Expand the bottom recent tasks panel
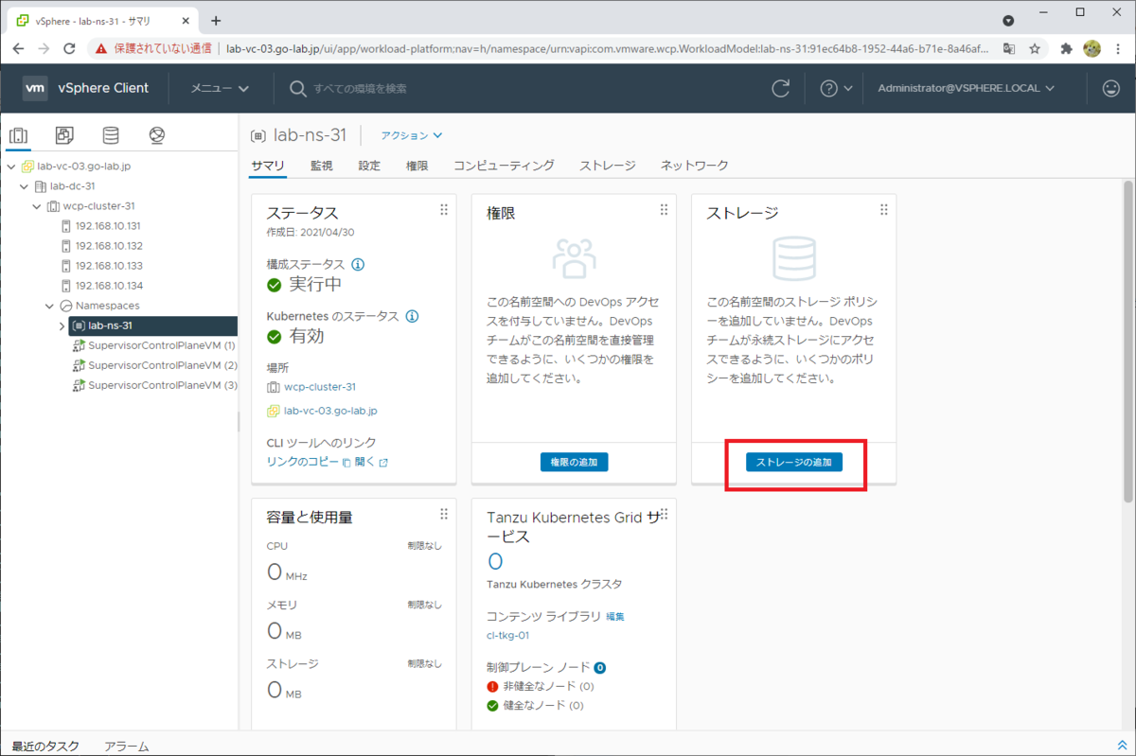This screenshot has height=756, width=1136. click(1122, 746)
